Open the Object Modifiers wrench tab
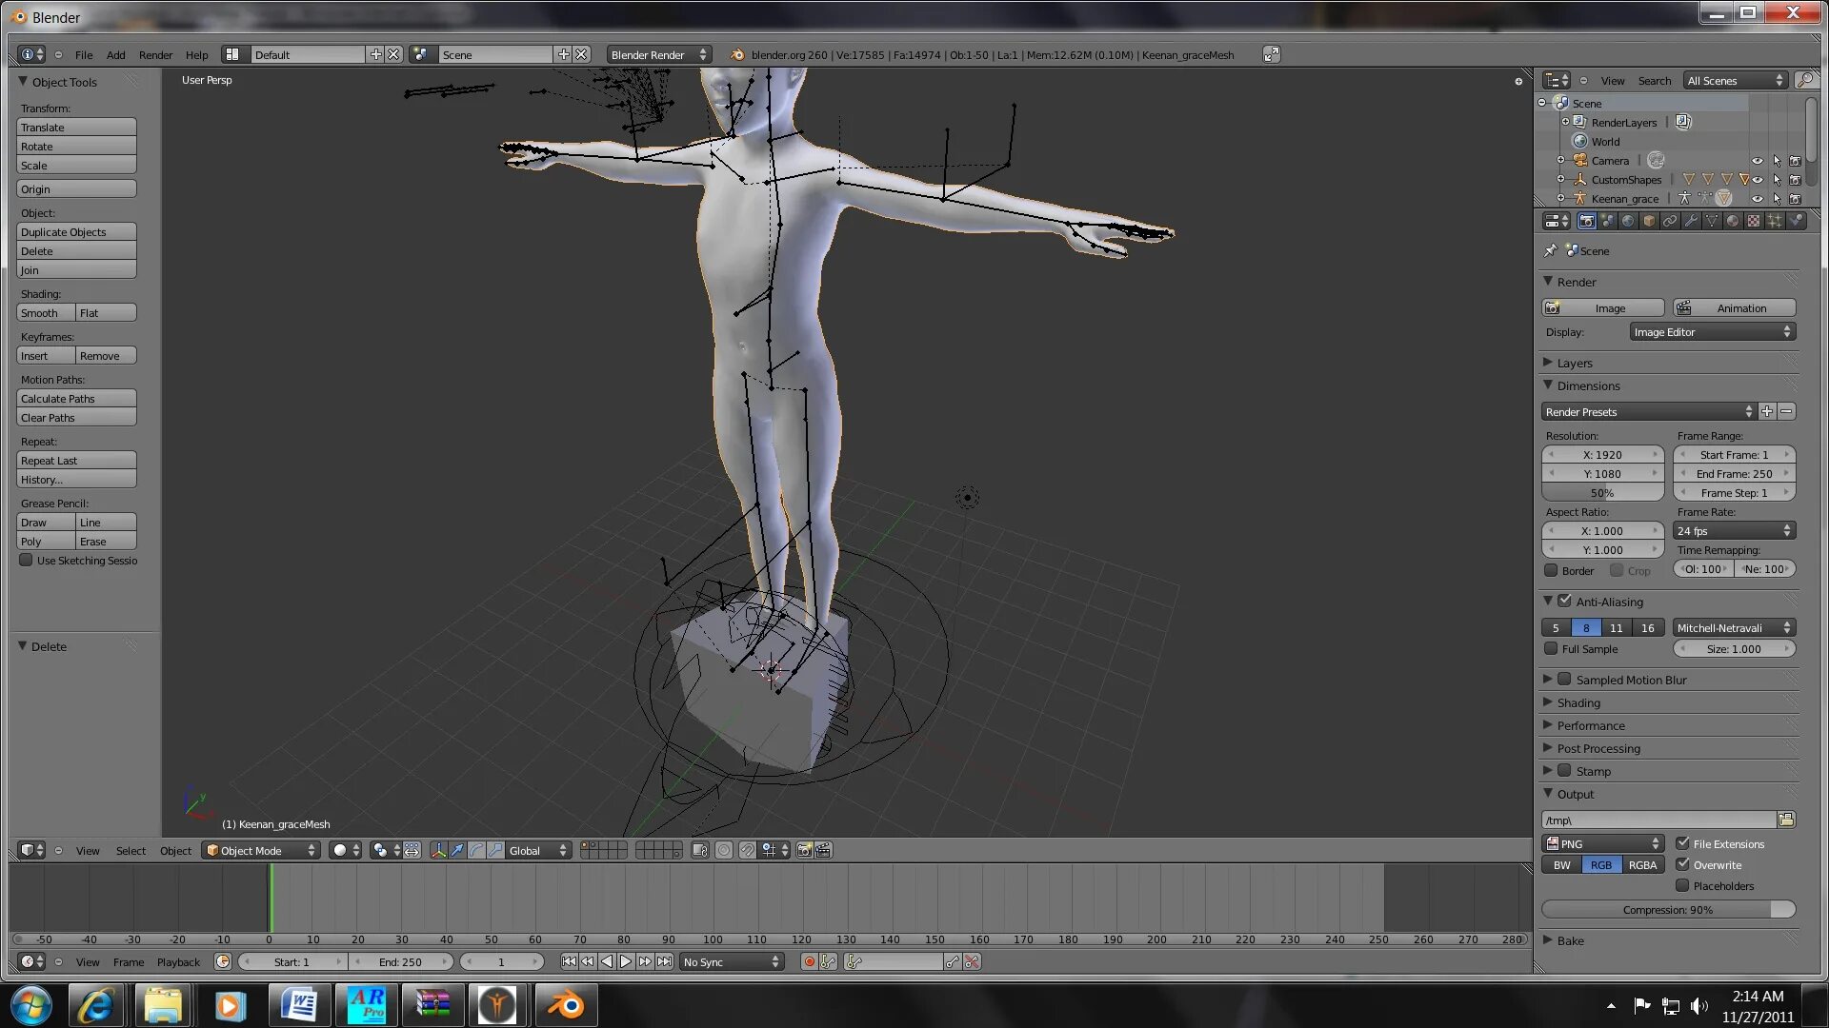 [x=1691, y=221]
